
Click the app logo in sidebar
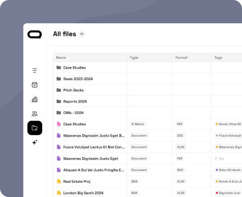point(35,34)
